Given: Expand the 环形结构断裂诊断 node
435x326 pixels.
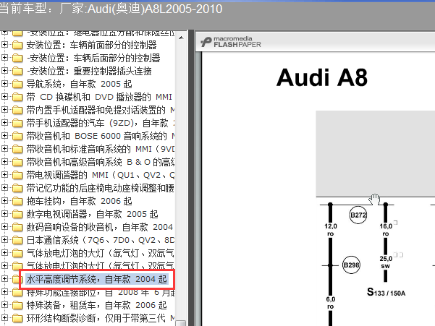Looking at the screenshot, I should (x=4, y=318).
